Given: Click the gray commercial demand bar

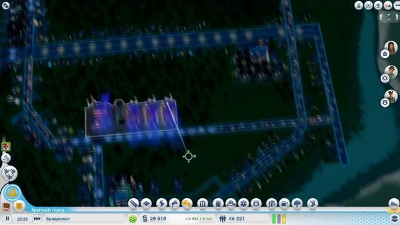Looking at the screenshot, I should point(279,219).
